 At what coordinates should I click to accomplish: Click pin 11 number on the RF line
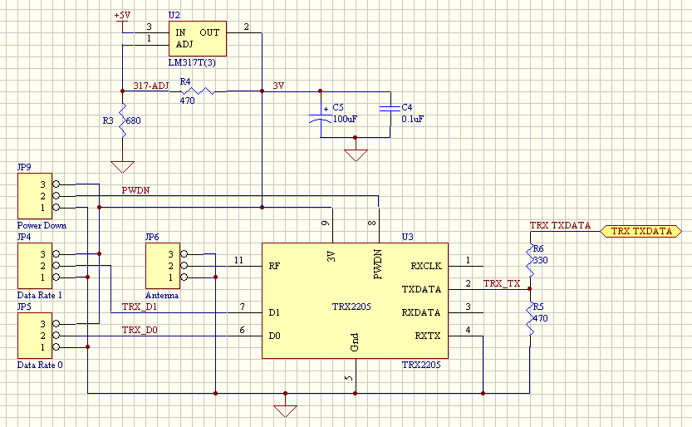[238, 260]
